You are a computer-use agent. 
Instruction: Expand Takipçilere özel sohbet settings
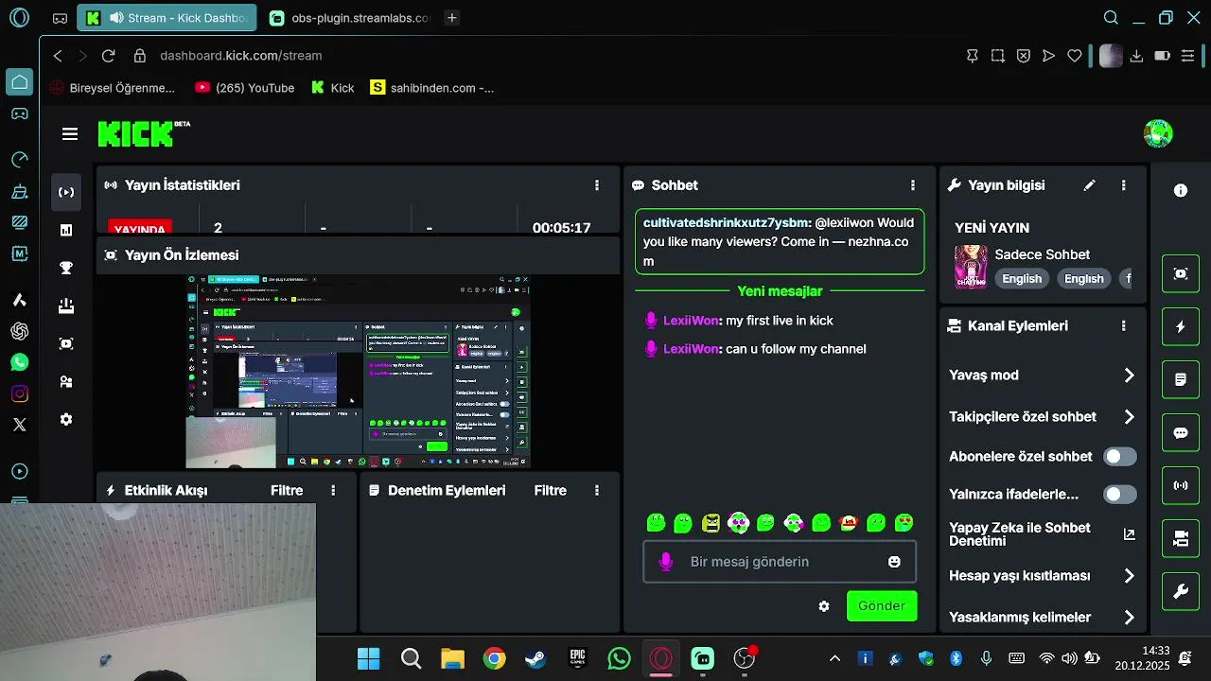coord(1129,417)
